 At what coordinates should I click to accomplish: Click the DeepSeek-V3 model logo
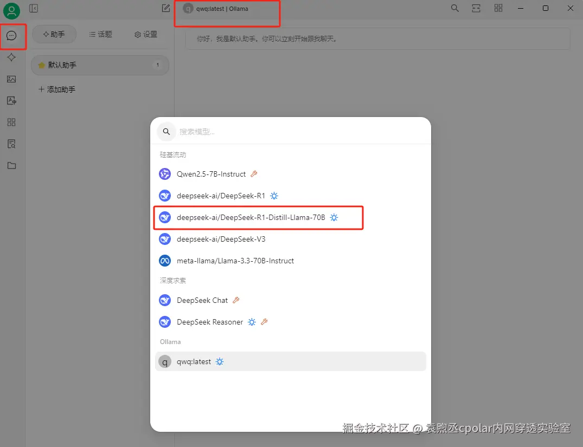coord(165,239)
